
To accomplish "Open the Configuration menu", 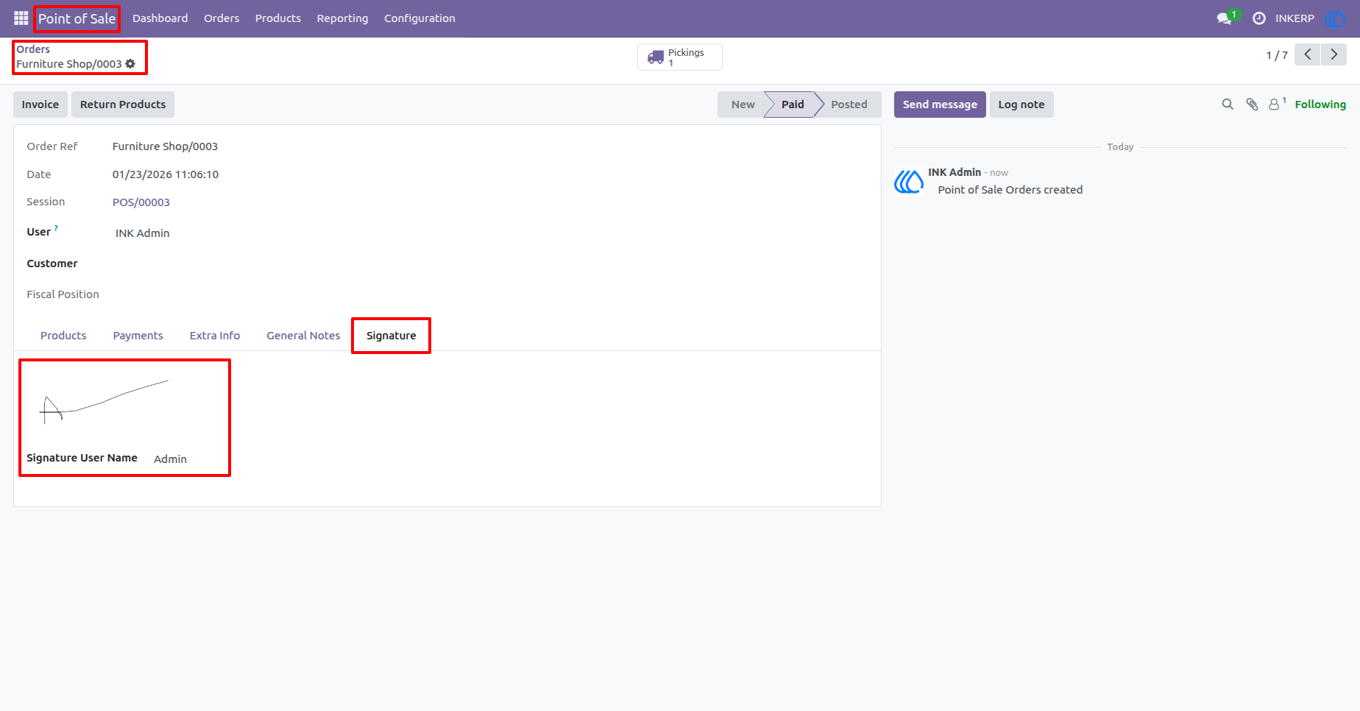I will coord(419,18).
